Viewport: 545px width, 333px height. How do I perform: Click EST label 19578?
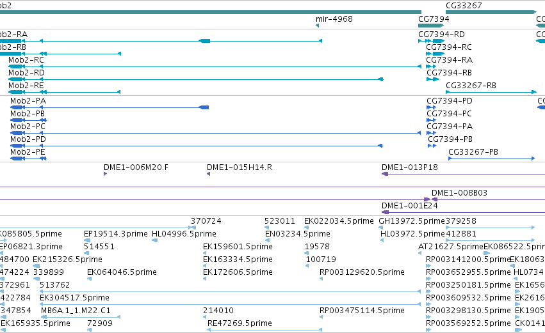[317, 247]
